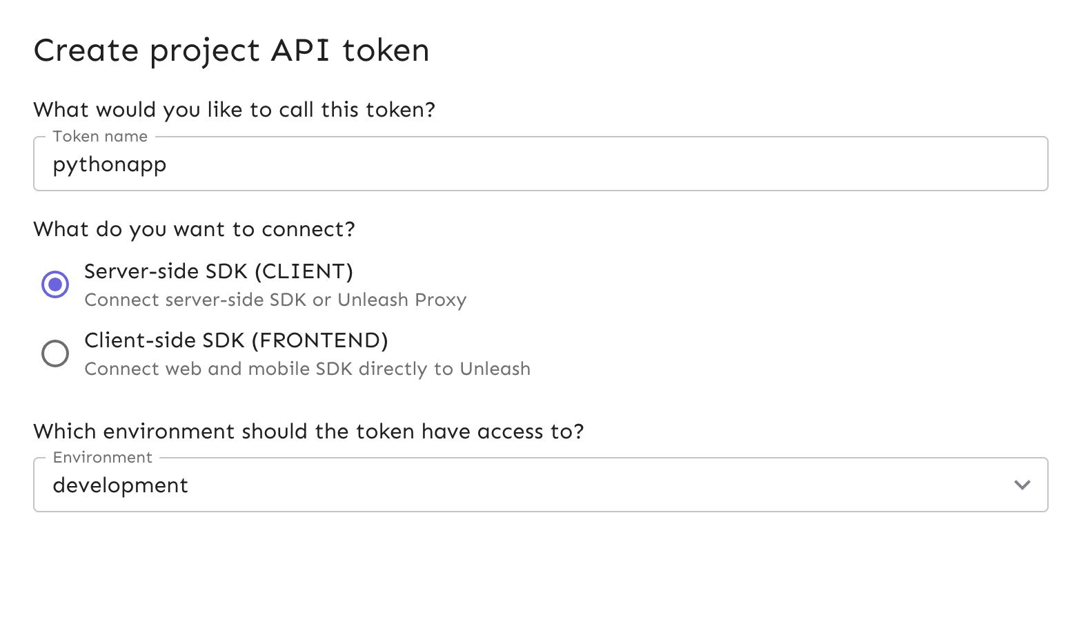
Task: Click the "What do you want to connect?" question
Action: 194,229
